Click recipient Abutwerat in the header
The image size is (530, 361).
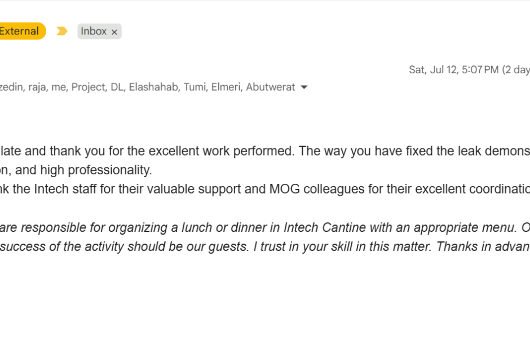[271, 87]
